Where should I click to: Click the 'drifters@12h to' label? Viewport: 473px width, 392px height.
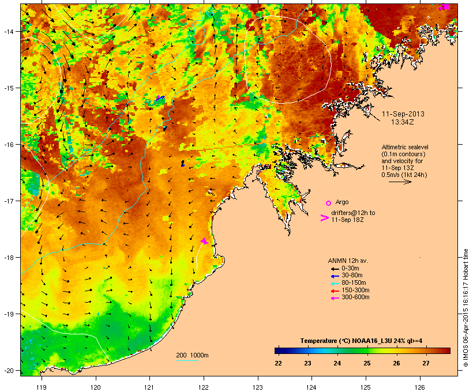point(353,213)
